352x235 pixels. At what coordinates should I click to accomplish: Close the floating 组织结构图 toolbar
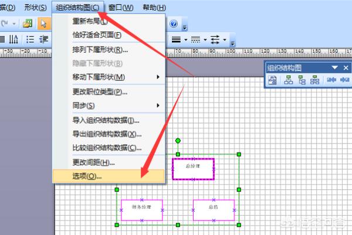347,67
